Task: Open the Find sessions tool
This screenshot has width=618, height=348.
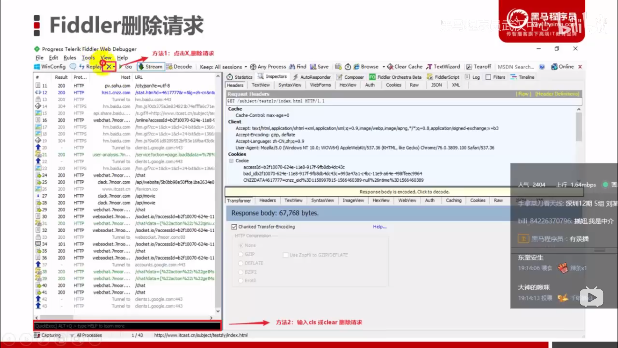Action: [297, 66]
